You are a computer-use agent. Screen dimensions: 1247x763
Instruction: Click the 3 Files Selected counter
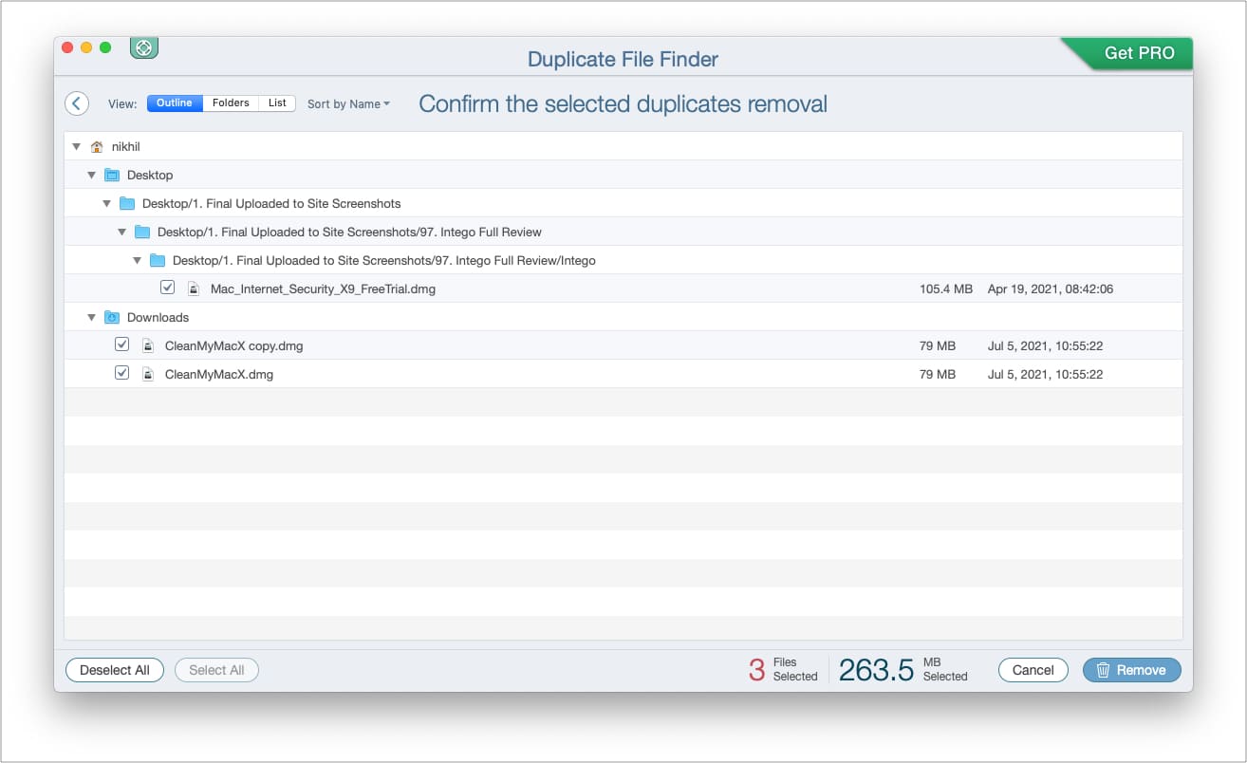point(783,670)
